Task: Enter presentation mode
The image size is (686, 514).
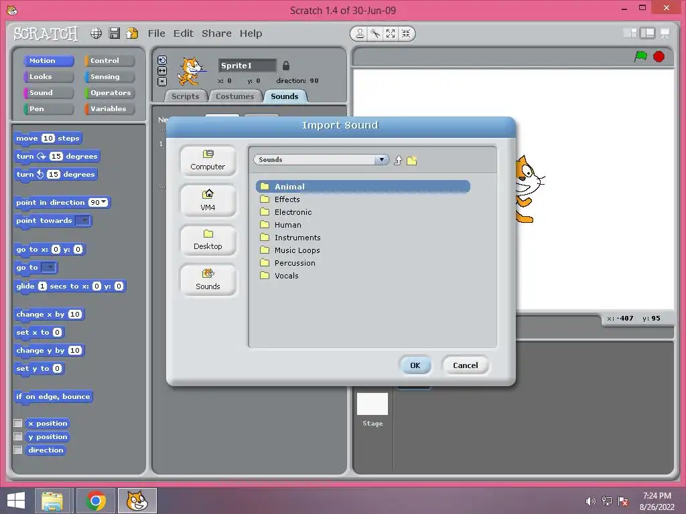Action: coord(665,33)
